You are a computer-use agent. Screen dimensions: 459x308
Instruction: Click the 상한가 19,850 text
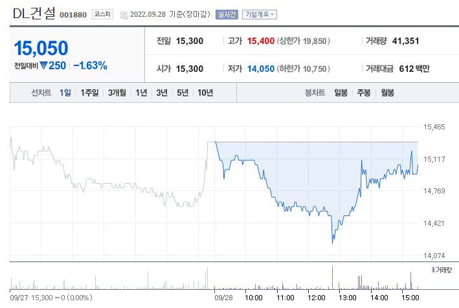tap(304, 41)
